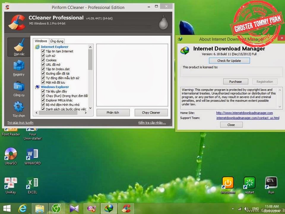Click the IDM globe logo in About dialog
The width and height of the screenshot is (285, 214).
click(185, 51)
